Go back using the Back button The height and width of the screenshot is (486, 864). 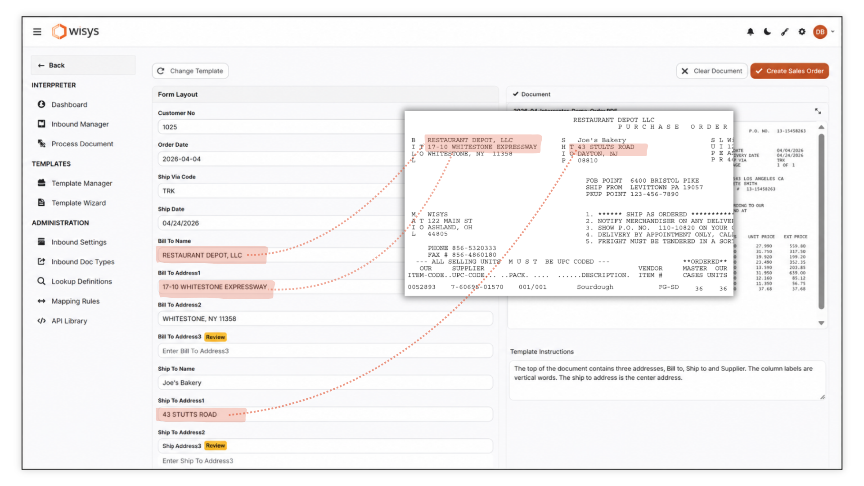pos(83,65)
